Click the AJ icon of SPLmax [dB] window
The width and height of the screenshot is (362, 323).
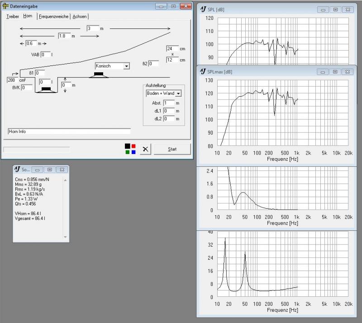(x=203, y=71)
